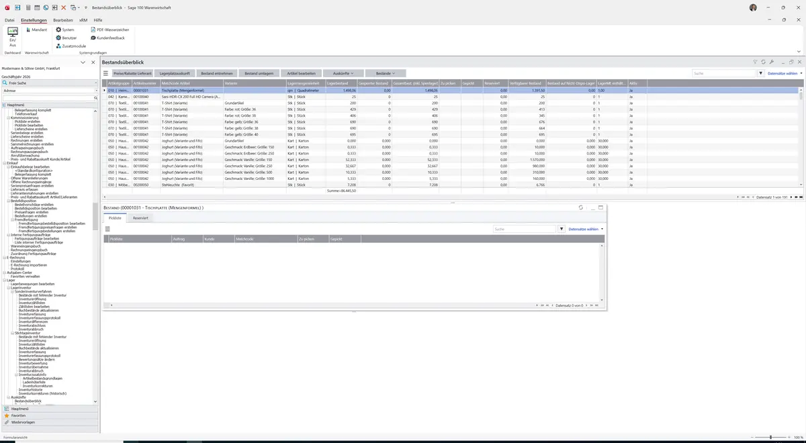Open Benutzer settings
This screenshot has height=443, width=806.
pos(66,38)
